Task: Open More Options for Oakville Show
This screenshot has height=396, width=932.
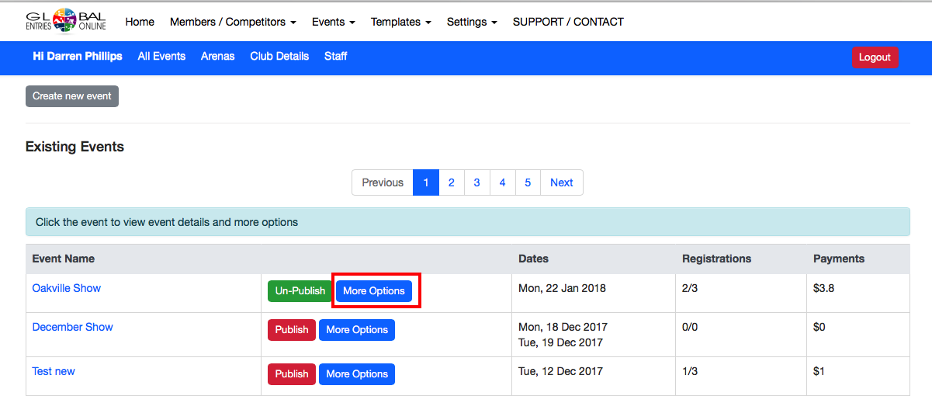Action: pyautogui.click(x=374, y=291)
